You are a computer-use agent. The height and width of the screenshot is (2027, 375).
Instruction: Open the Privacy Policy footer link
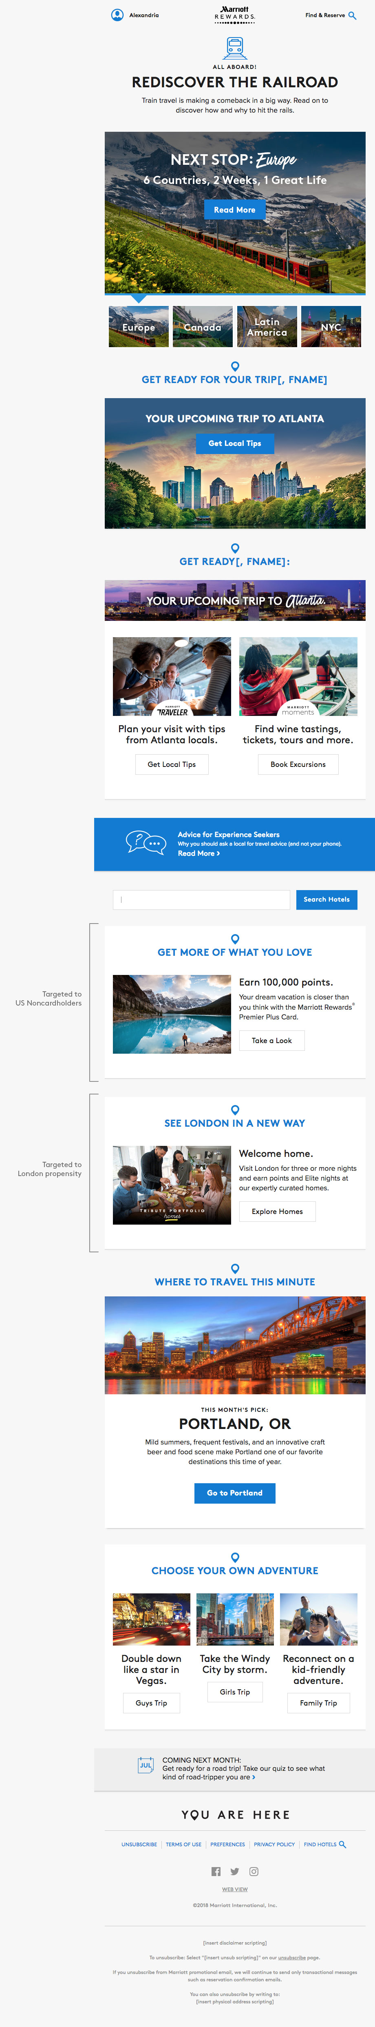click(274, 1844)
